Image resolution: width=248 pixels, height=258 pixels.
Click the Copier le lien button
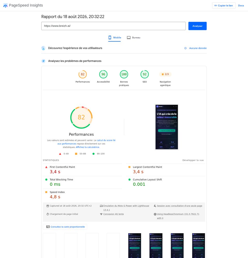[224, 6]
